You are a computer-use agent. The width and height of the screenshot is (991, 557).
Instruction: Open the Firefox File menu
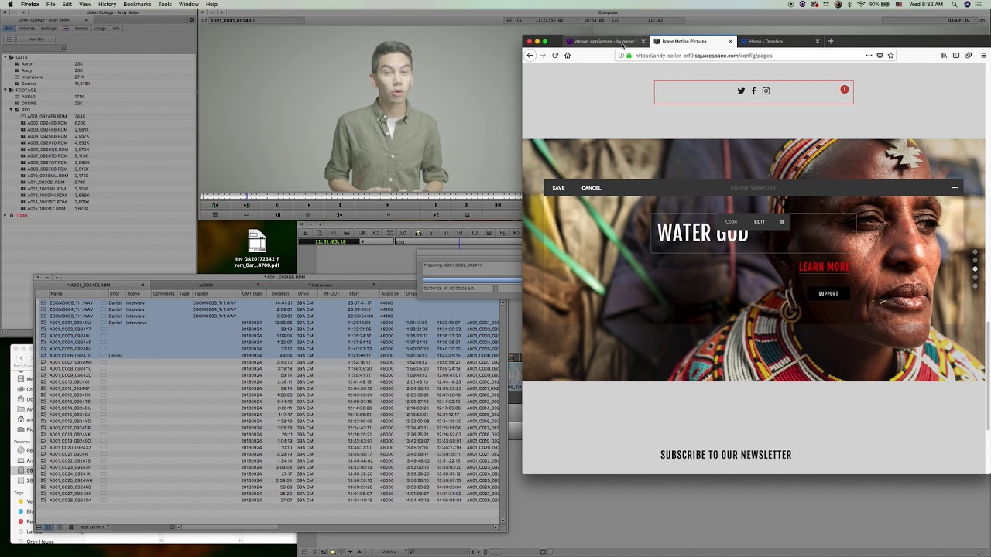coord(50,4)
